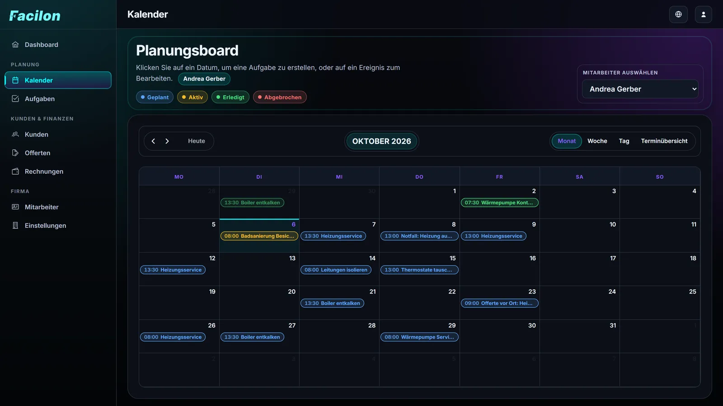Open the Mitarbeiter auswählen dropdown

[640, 89]
